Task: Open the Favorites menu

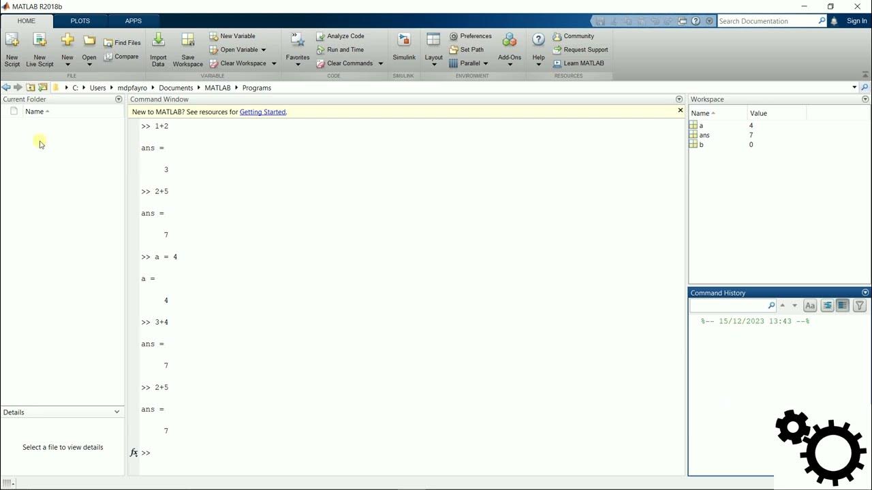Action: [298, 50]
